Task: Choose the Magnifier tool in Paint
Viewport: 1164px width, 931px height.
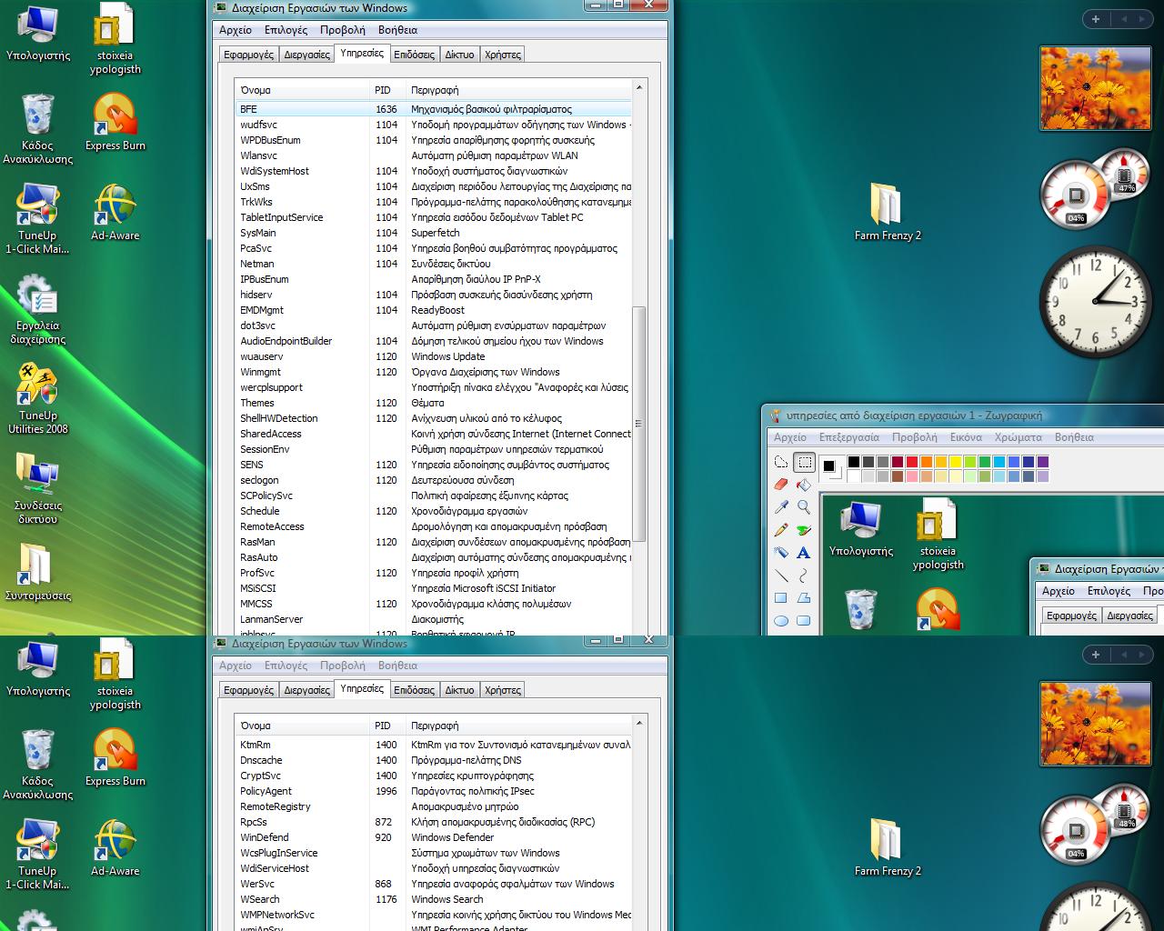Action: click(804, 507)
